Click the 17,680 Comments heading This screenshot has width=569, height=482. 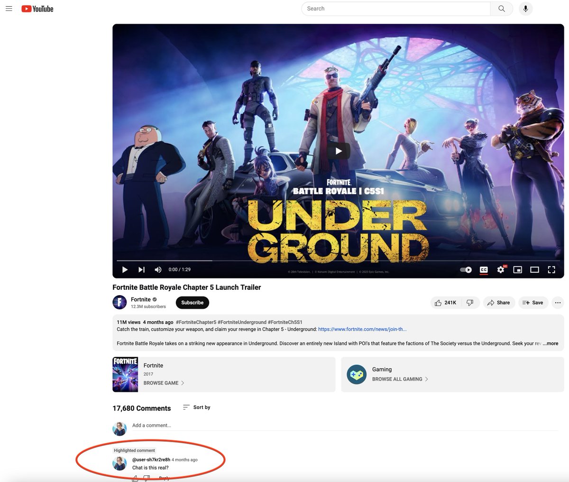coord(142,408)
